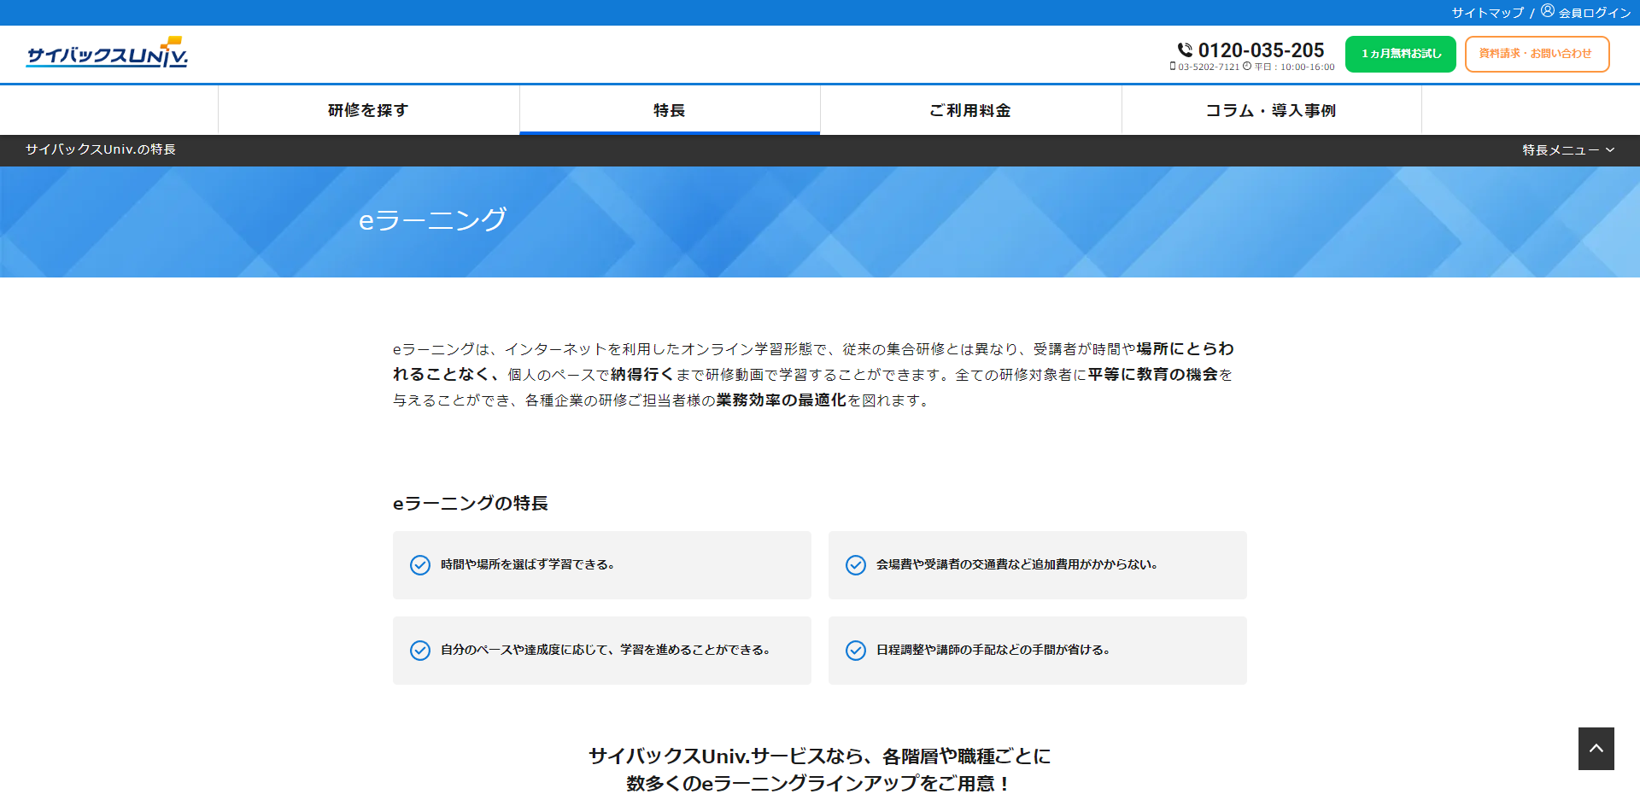The image size is (1640, 800).
Task: Expand the 特長メニュー dropdown
Action: (x=1568, y=150)
